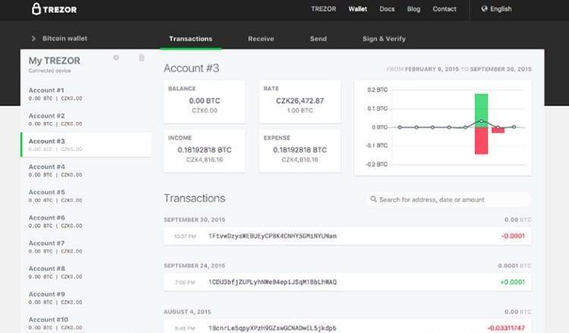Viewport: 569px width, 333px height.
Task: Click the September 30, 2015 date header
Action: pos(194,220)
